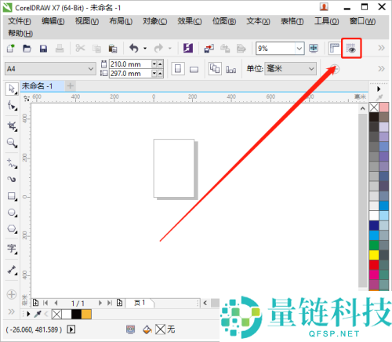Select the Zoom magnifier tool
Image resolution: width=392 pixels, height=342 pixels.
12,143
